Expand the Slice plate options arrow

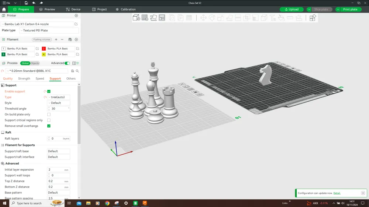coord(309,10)
